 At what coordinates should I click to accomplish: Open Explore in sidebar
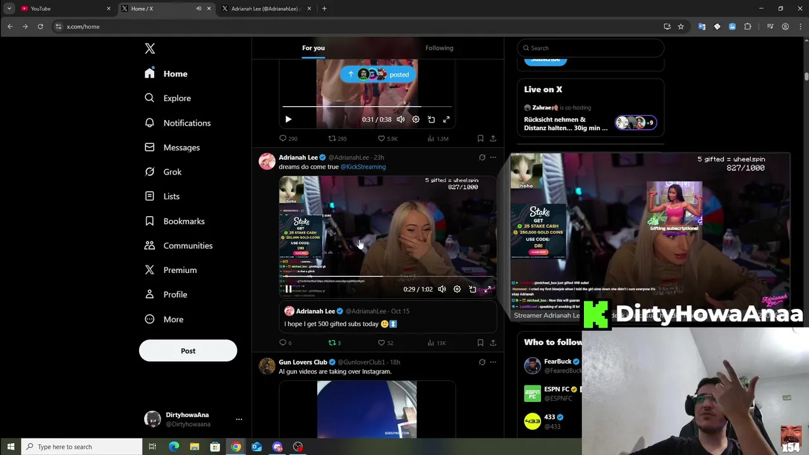tap(167, 98)
